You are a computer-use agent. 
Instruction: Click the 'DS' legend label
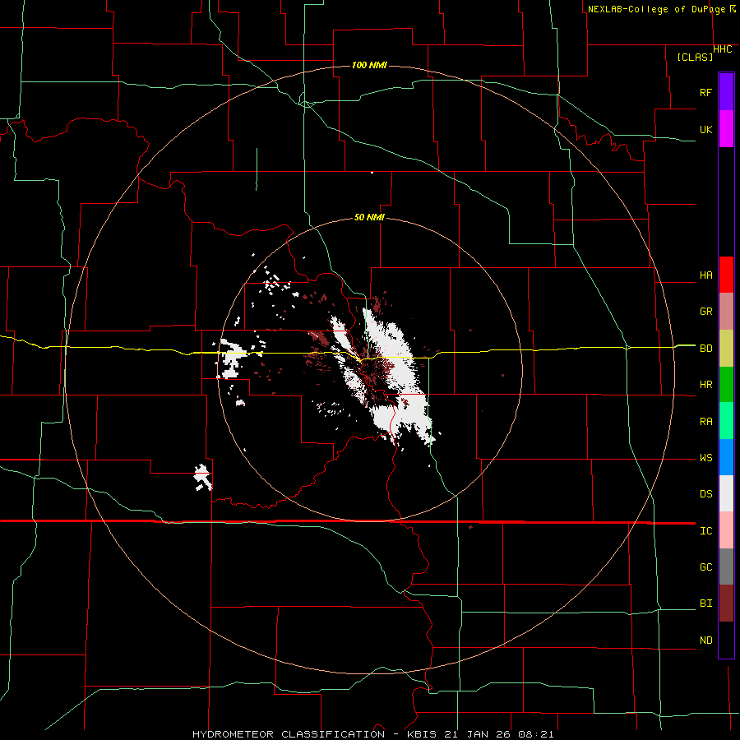706,494
